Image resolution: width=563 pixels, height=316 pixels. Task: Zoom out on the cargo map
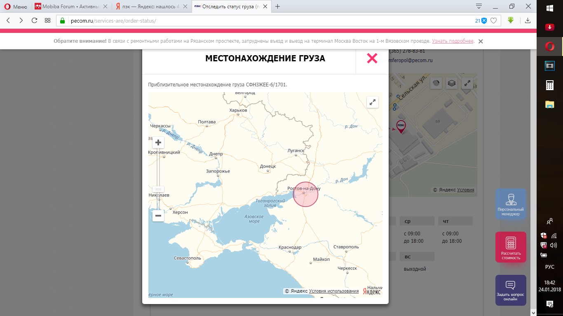[158, 216]
